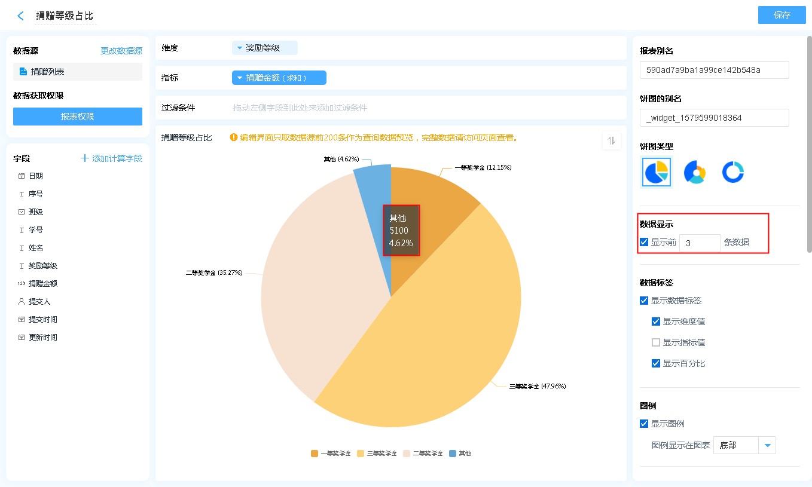Viewport: 812px width, 487px height.
Task: Click the sort toggle icon above chart
Action: (611, 140)
